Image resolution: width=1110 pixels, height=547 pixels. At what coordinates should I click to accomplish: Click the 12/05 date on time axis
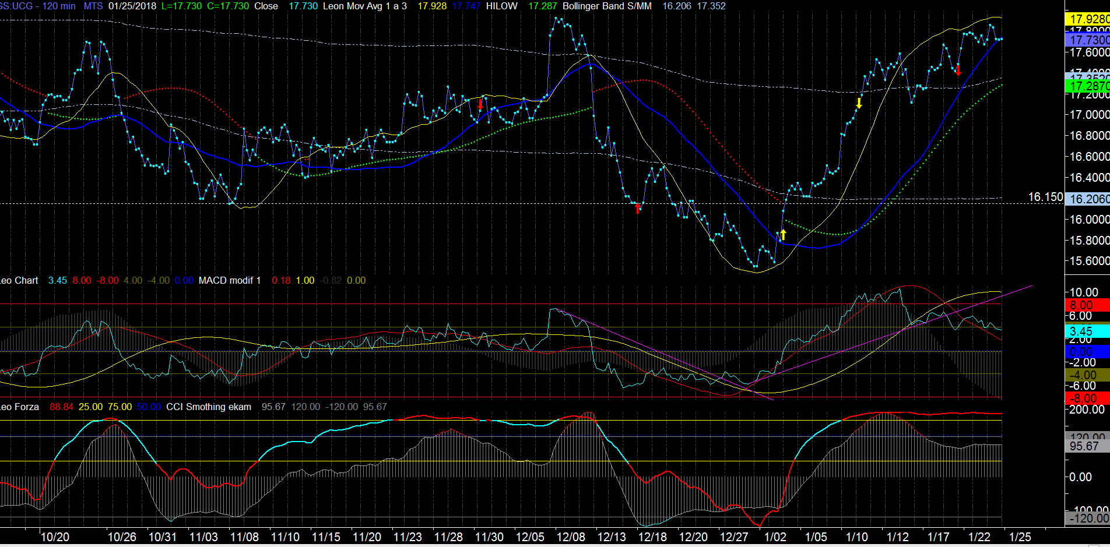point(530,537)
